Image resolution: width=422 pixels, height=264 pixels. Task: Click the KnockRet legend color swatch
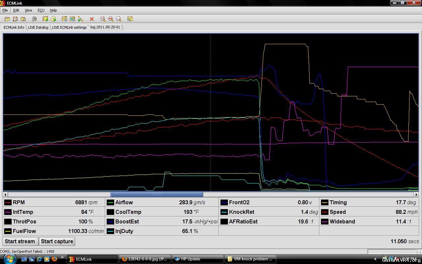point(224,212)
